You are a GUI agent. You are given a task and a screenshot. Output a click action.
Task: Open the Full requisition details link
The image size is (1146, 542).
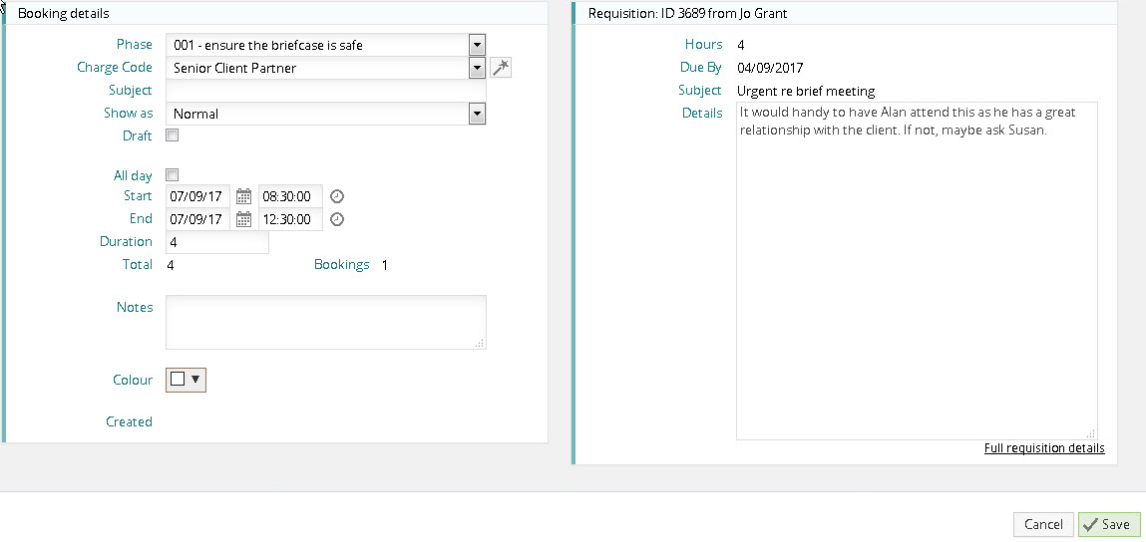(1044, 448)
